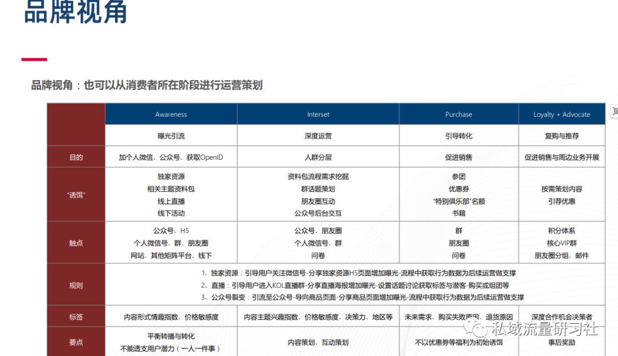Viewport: 618px width, 356px height.
Task: Click the 曝光引流 cell
Action: click(x=171, y=136)
